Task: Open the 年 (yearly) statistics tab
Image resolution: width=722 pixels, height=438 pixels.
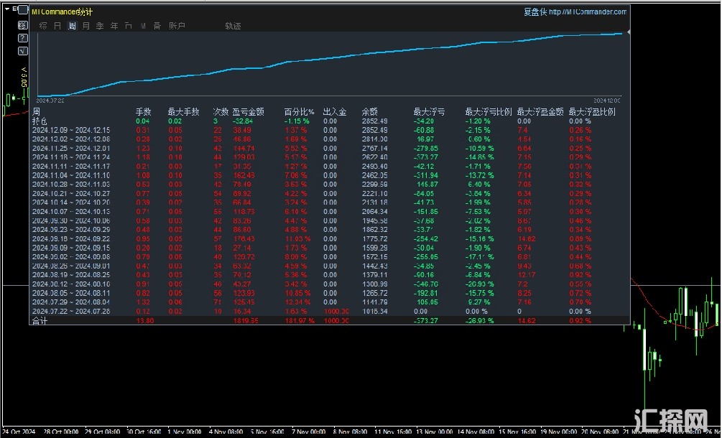Action: [114, 26]
